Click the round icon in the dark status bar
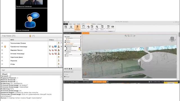The image size is (180, 101). tap(108, 82)
